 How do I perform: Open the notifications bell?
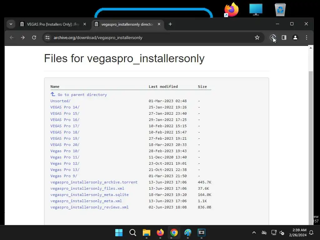(x=312, y=232)
